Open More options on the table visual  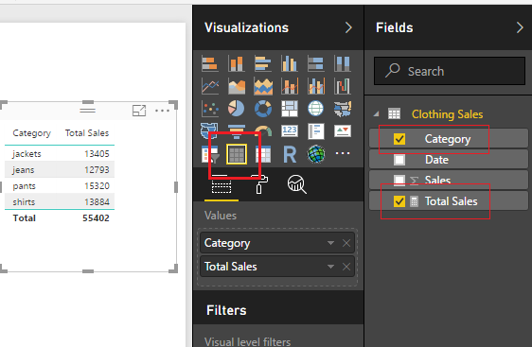pyautogui.click(x=162, y=111)
